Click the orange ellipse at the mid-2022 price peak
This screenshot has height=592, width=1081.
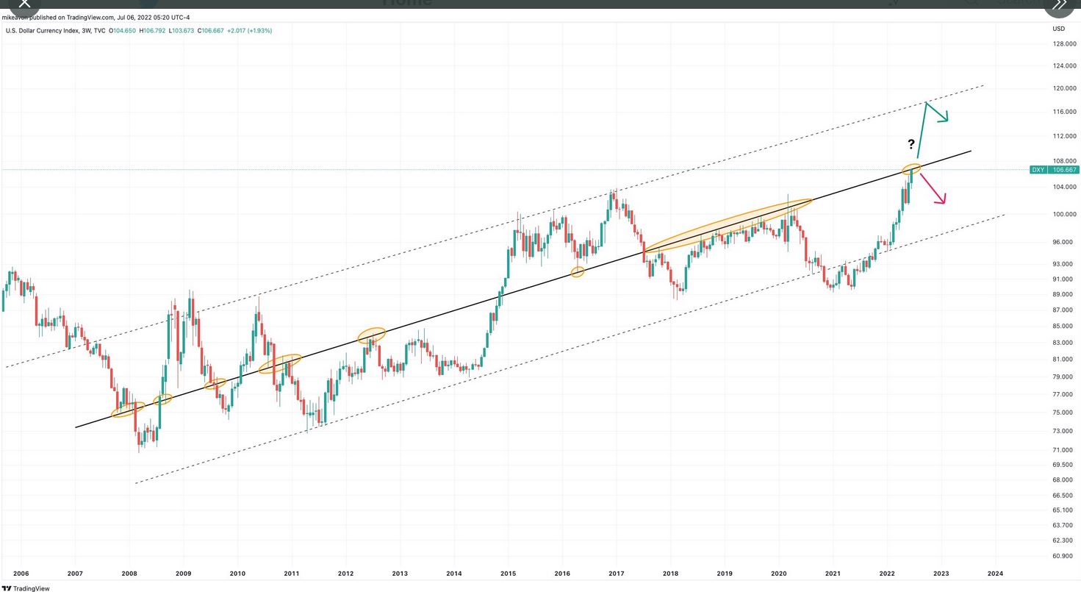[911, 169]
